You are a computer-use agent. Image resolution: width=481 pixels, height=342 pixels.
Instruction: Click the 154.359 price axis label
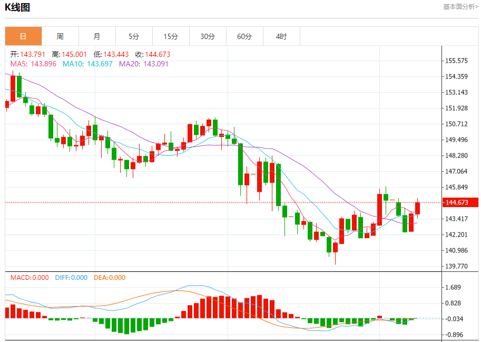(456, 76)
